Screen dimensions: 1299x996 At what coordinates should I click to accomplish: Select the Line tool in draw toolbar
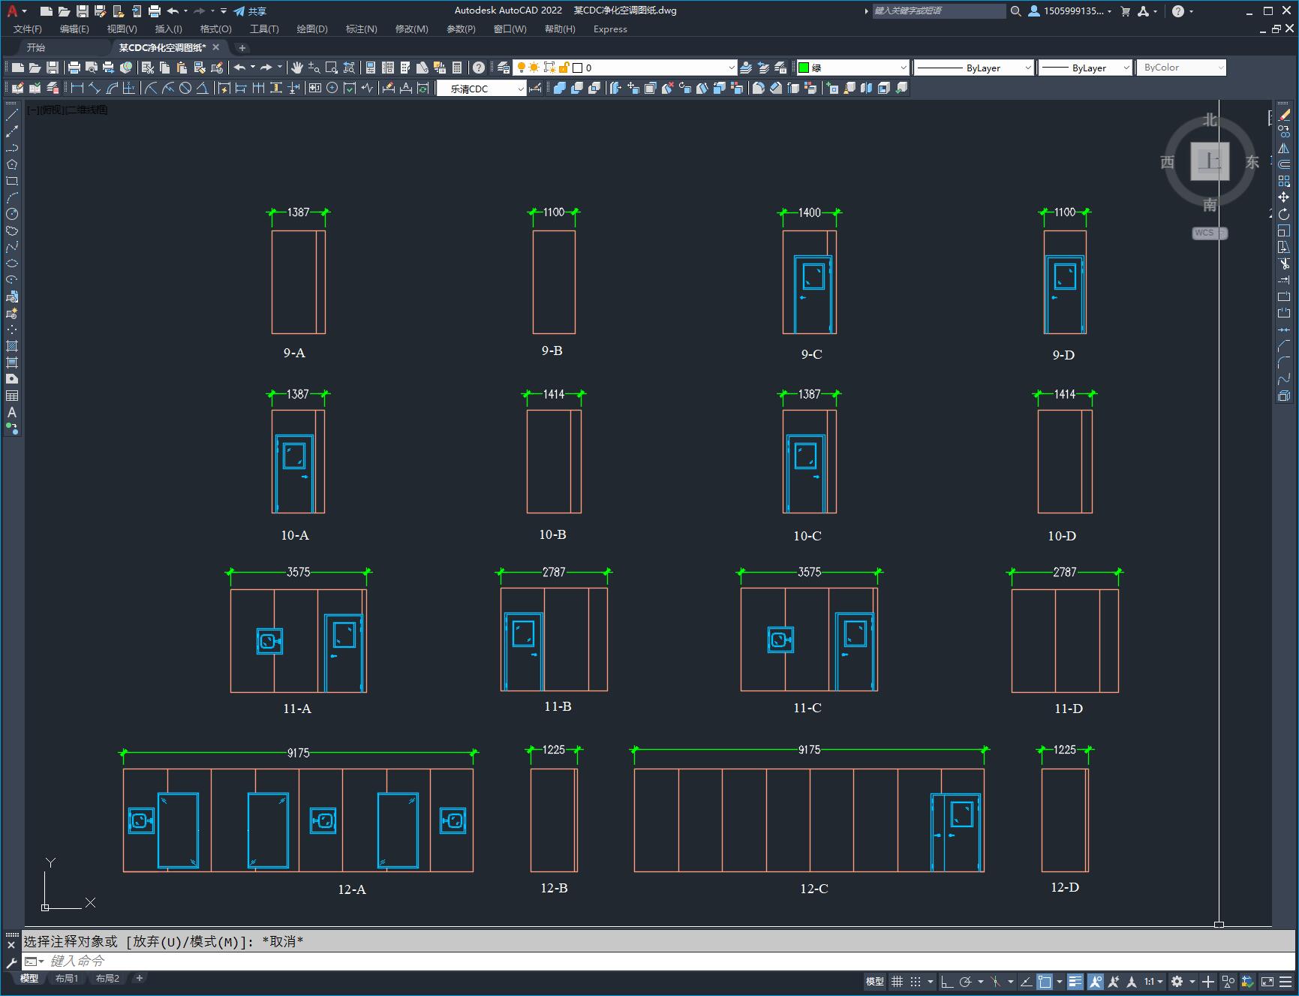tap(12, 115)
